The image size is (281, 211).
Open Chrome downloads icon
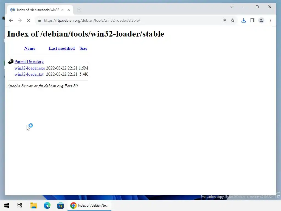tap(244, 20)
